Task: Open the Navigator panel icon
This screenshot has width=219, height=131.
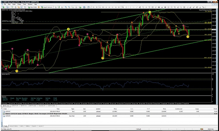Action: pyautogui.click(x=19, y=7)
